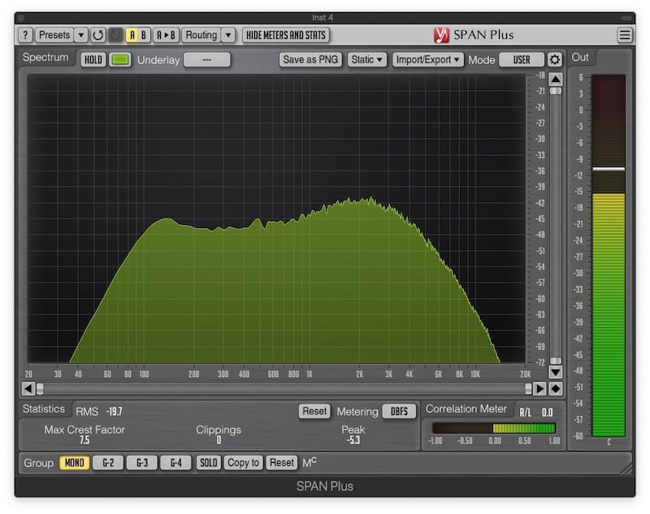Click Reset in Group bar
The height and width of the screenshot is (514, 650).
[282, 463]
